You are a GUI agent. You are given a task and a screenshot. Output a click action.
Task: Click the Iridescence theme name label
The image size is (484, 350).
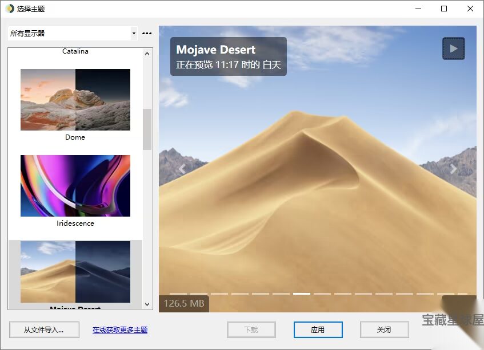75,223
